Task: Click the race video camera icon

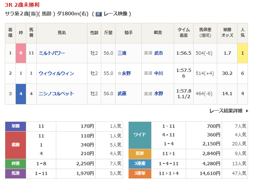Action: [x=99, y=14]
